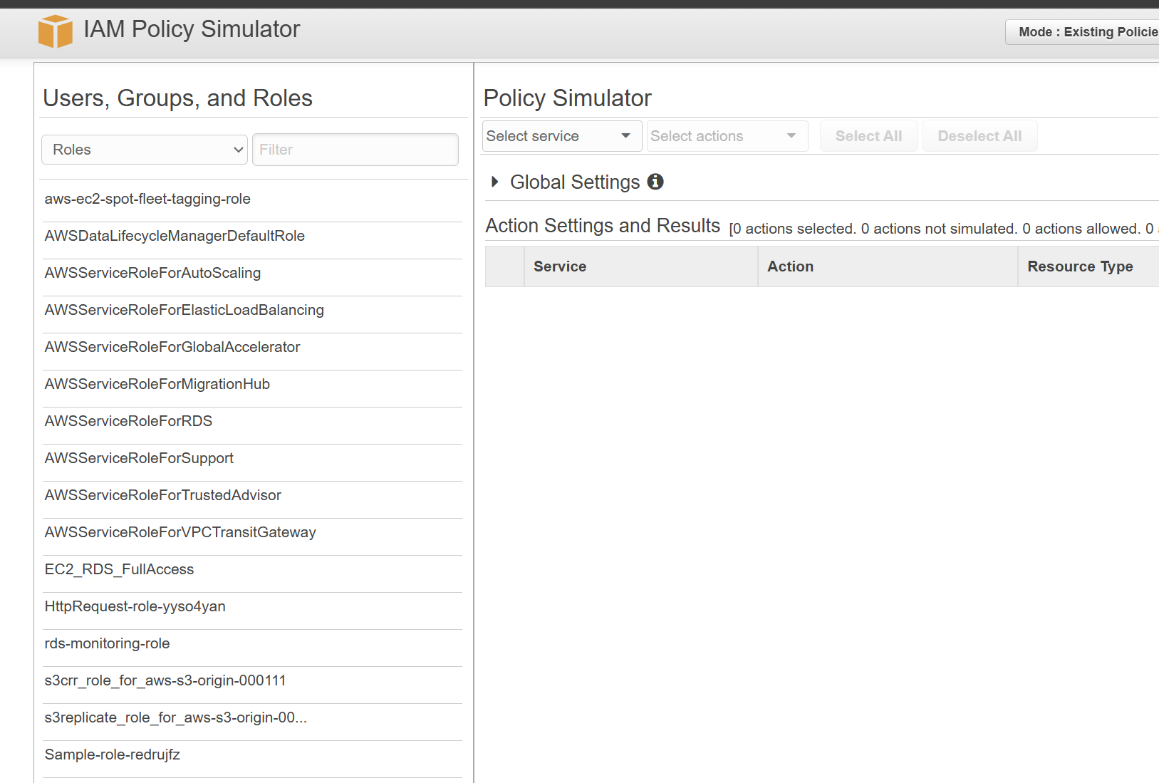
Task: Click the orange IAM cube logo
Action: (55, 31)
